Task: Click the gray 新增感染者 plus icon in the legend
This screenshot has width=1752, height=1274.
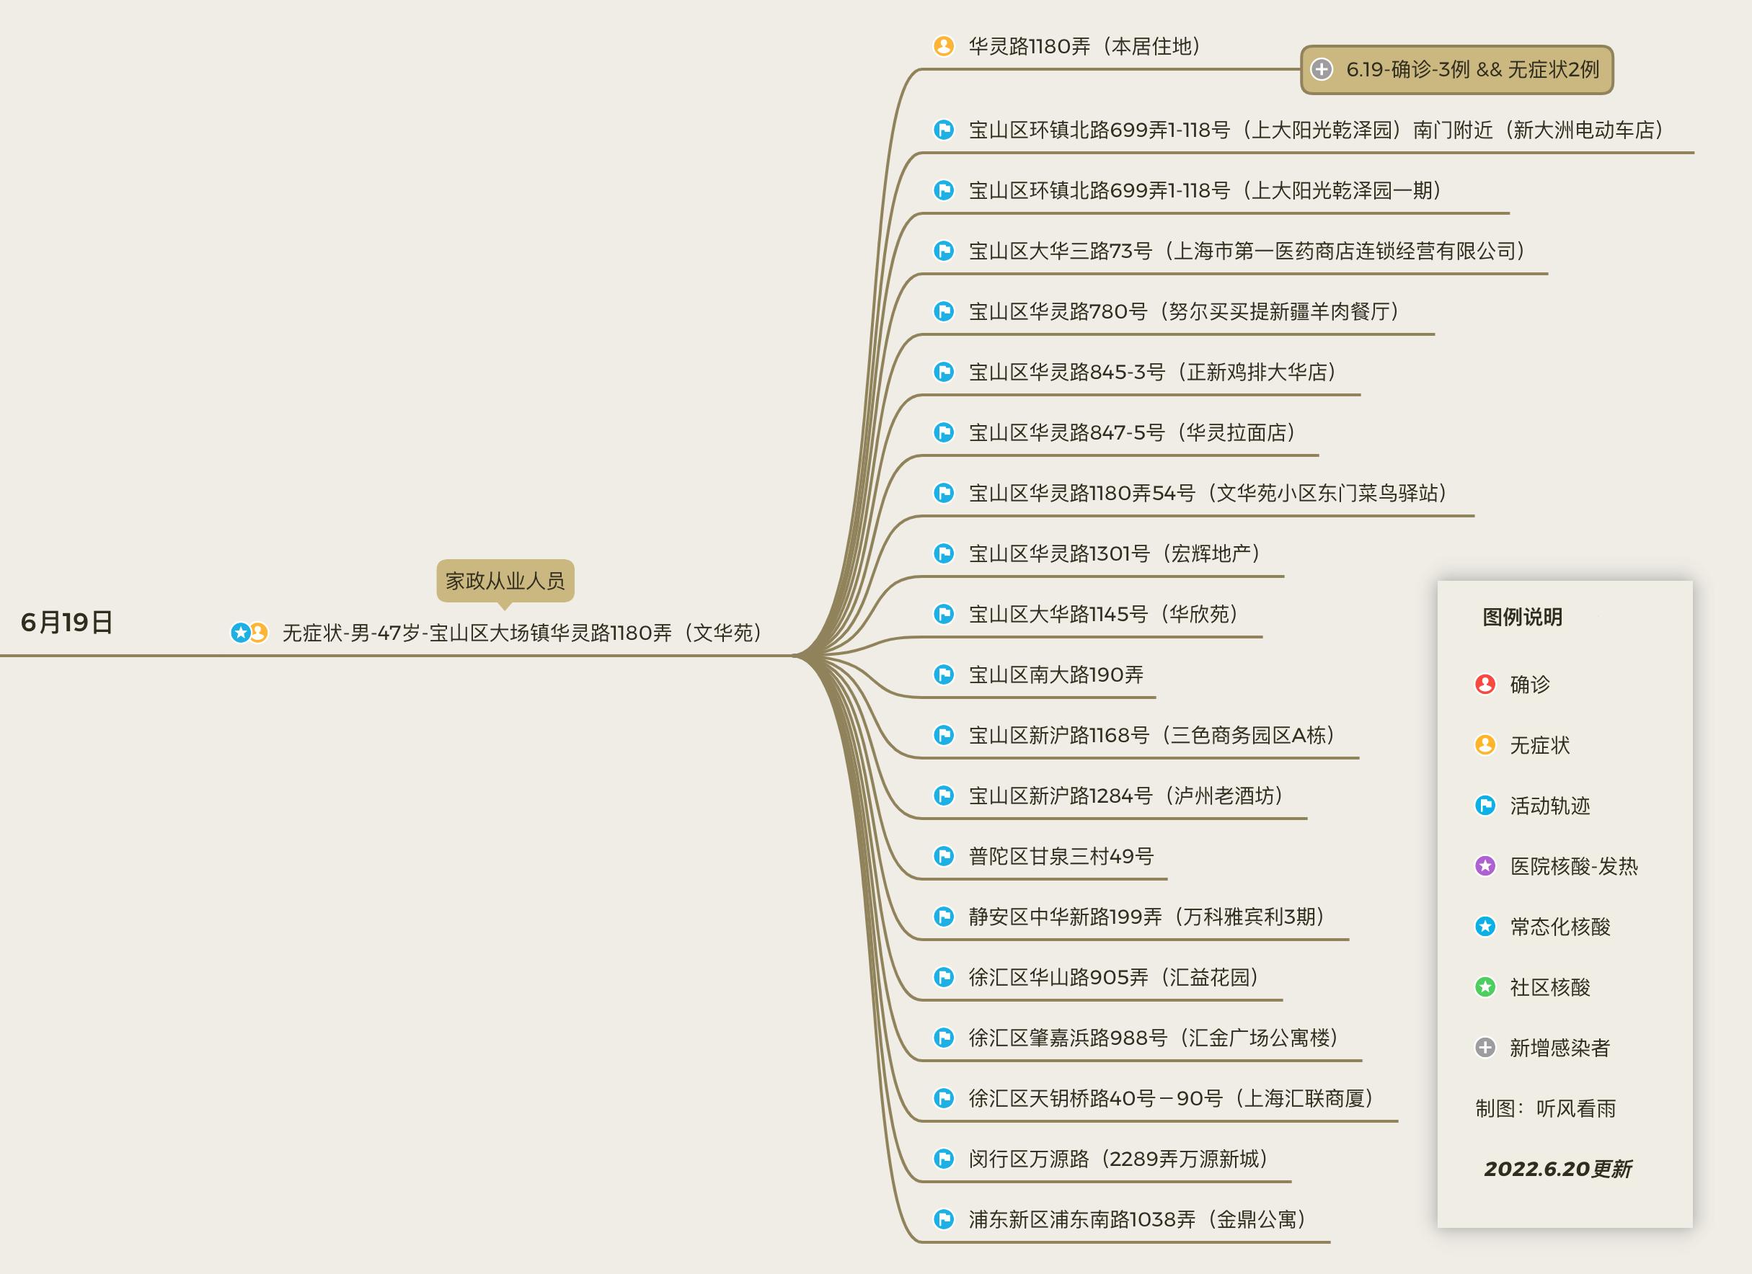Action: [1485, 1048]
